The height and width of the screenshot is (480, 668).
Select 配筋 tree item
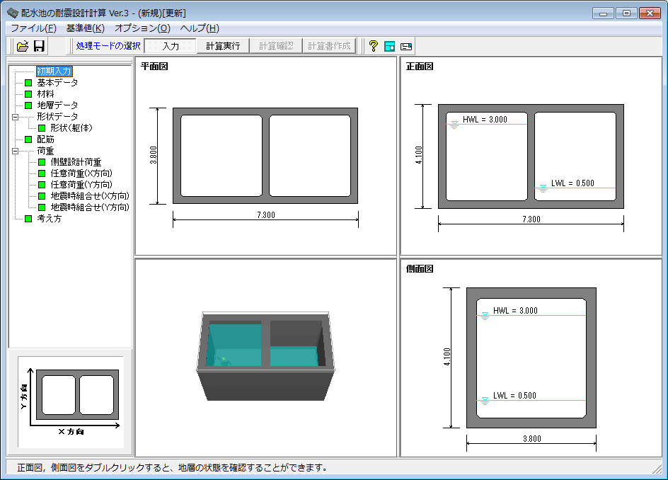pyautogui.click(x=45, y=139)
